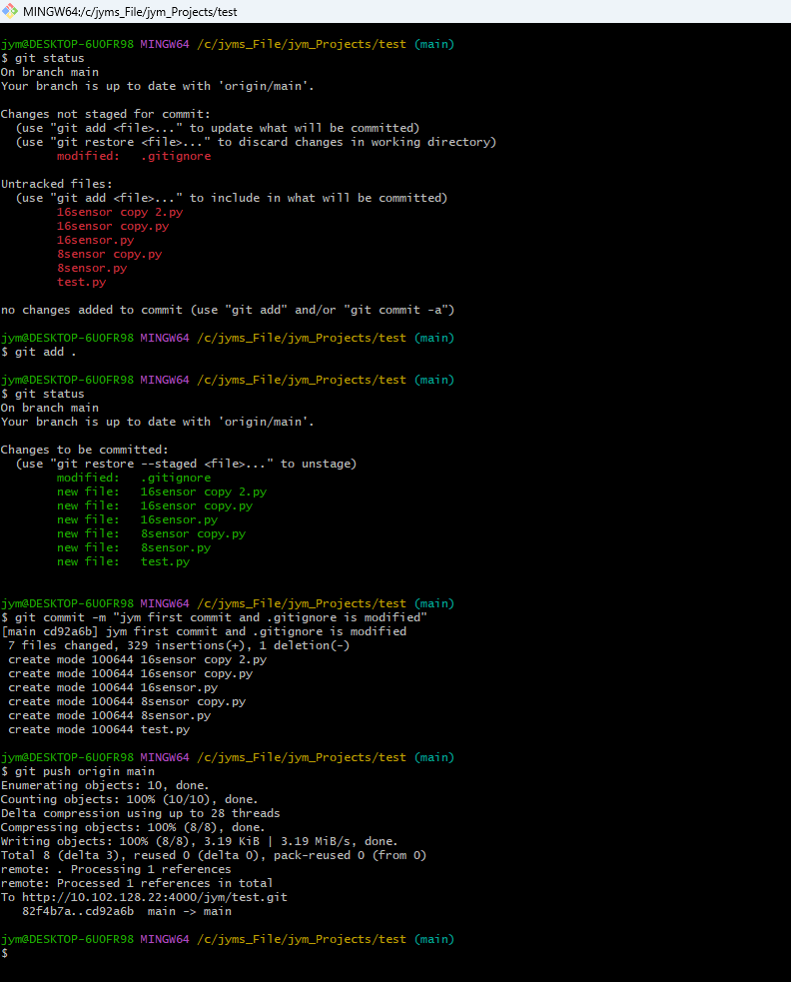Click the 'Enumerating objects: 10, done.' line
Image resolution: width=791 pixels, height=982 pixels.
click(105, 785)
